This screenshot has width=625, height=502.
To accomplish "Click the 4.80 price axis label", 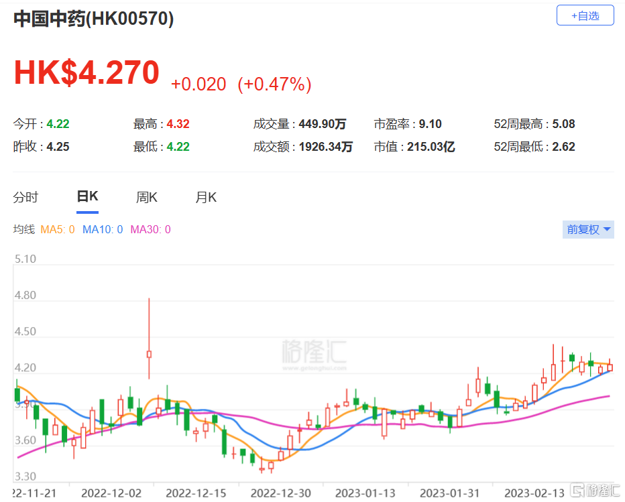I will (x=25, y=295).
